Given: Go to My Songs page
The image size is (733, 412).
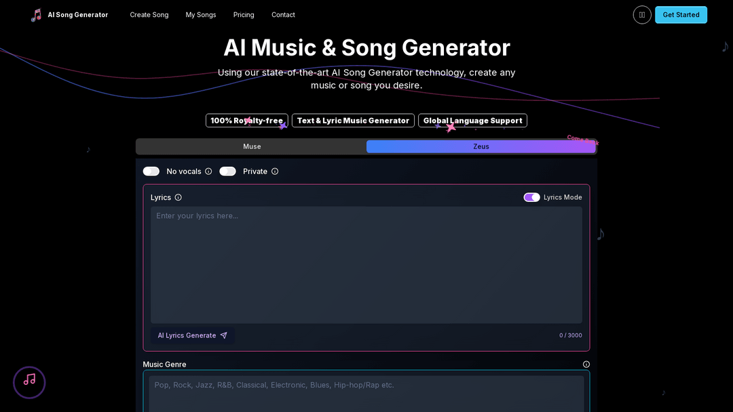Looking at the screenshot, I should (201, 15).
